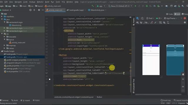Open the Tools menu
This screenshot has height=105, width=188.
point(58,2)
